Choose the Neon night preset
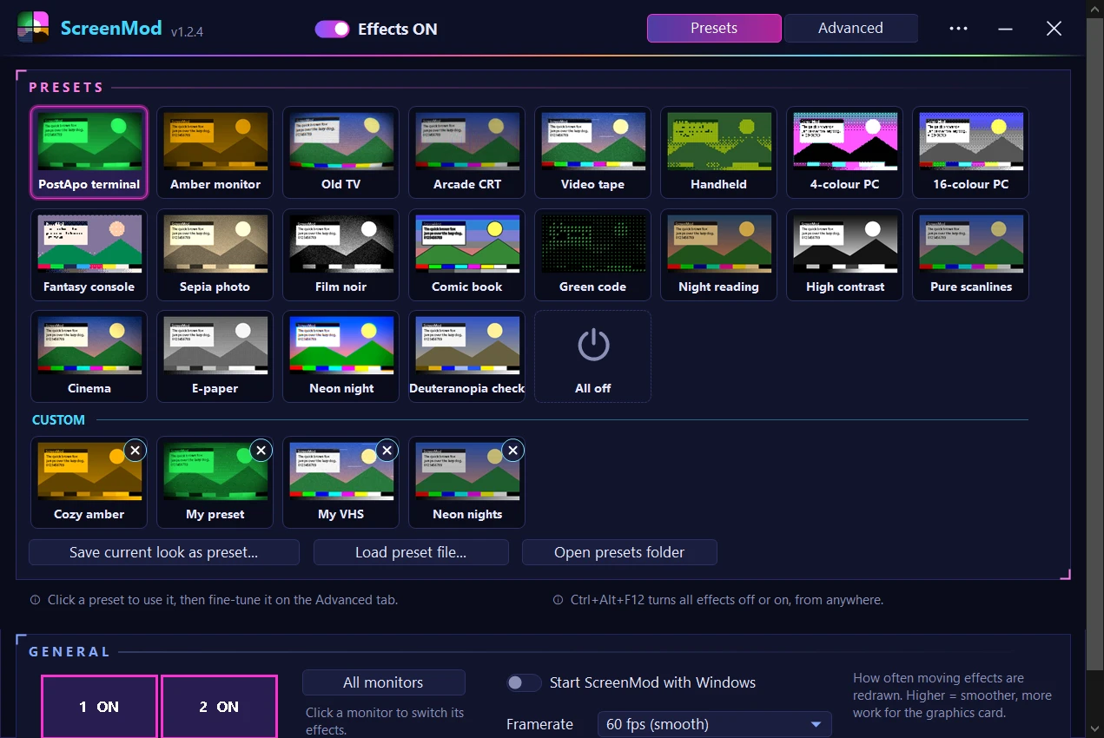The height and width of the screenshot is (738, 1104). pyautogui.click(x=341, y=357)
